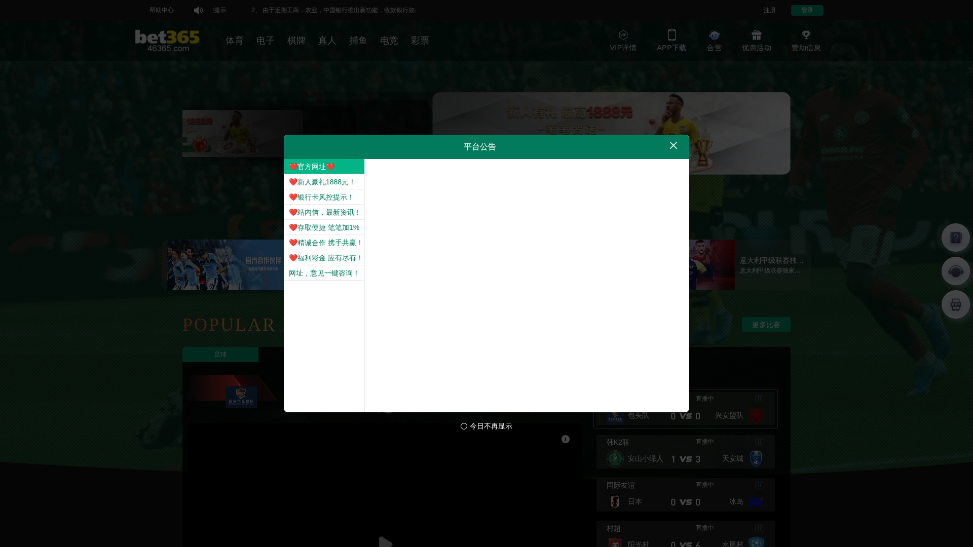Open the 银行卡风控提示 announcement
The width and height of the screenshot is (973, 547).
click(x=324, y=197)
